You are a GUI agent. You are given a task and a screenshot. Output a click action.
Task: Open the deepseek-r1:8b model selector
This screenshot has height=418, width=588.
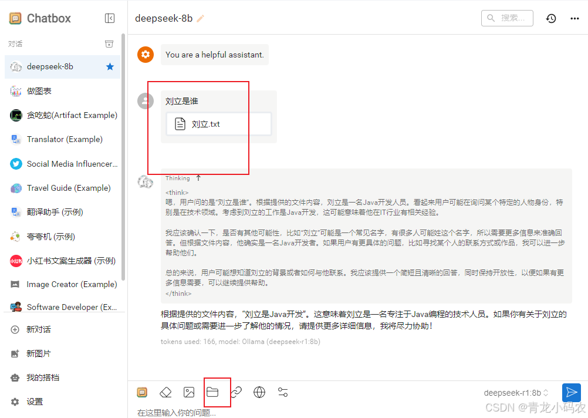[x=516, y=393]
